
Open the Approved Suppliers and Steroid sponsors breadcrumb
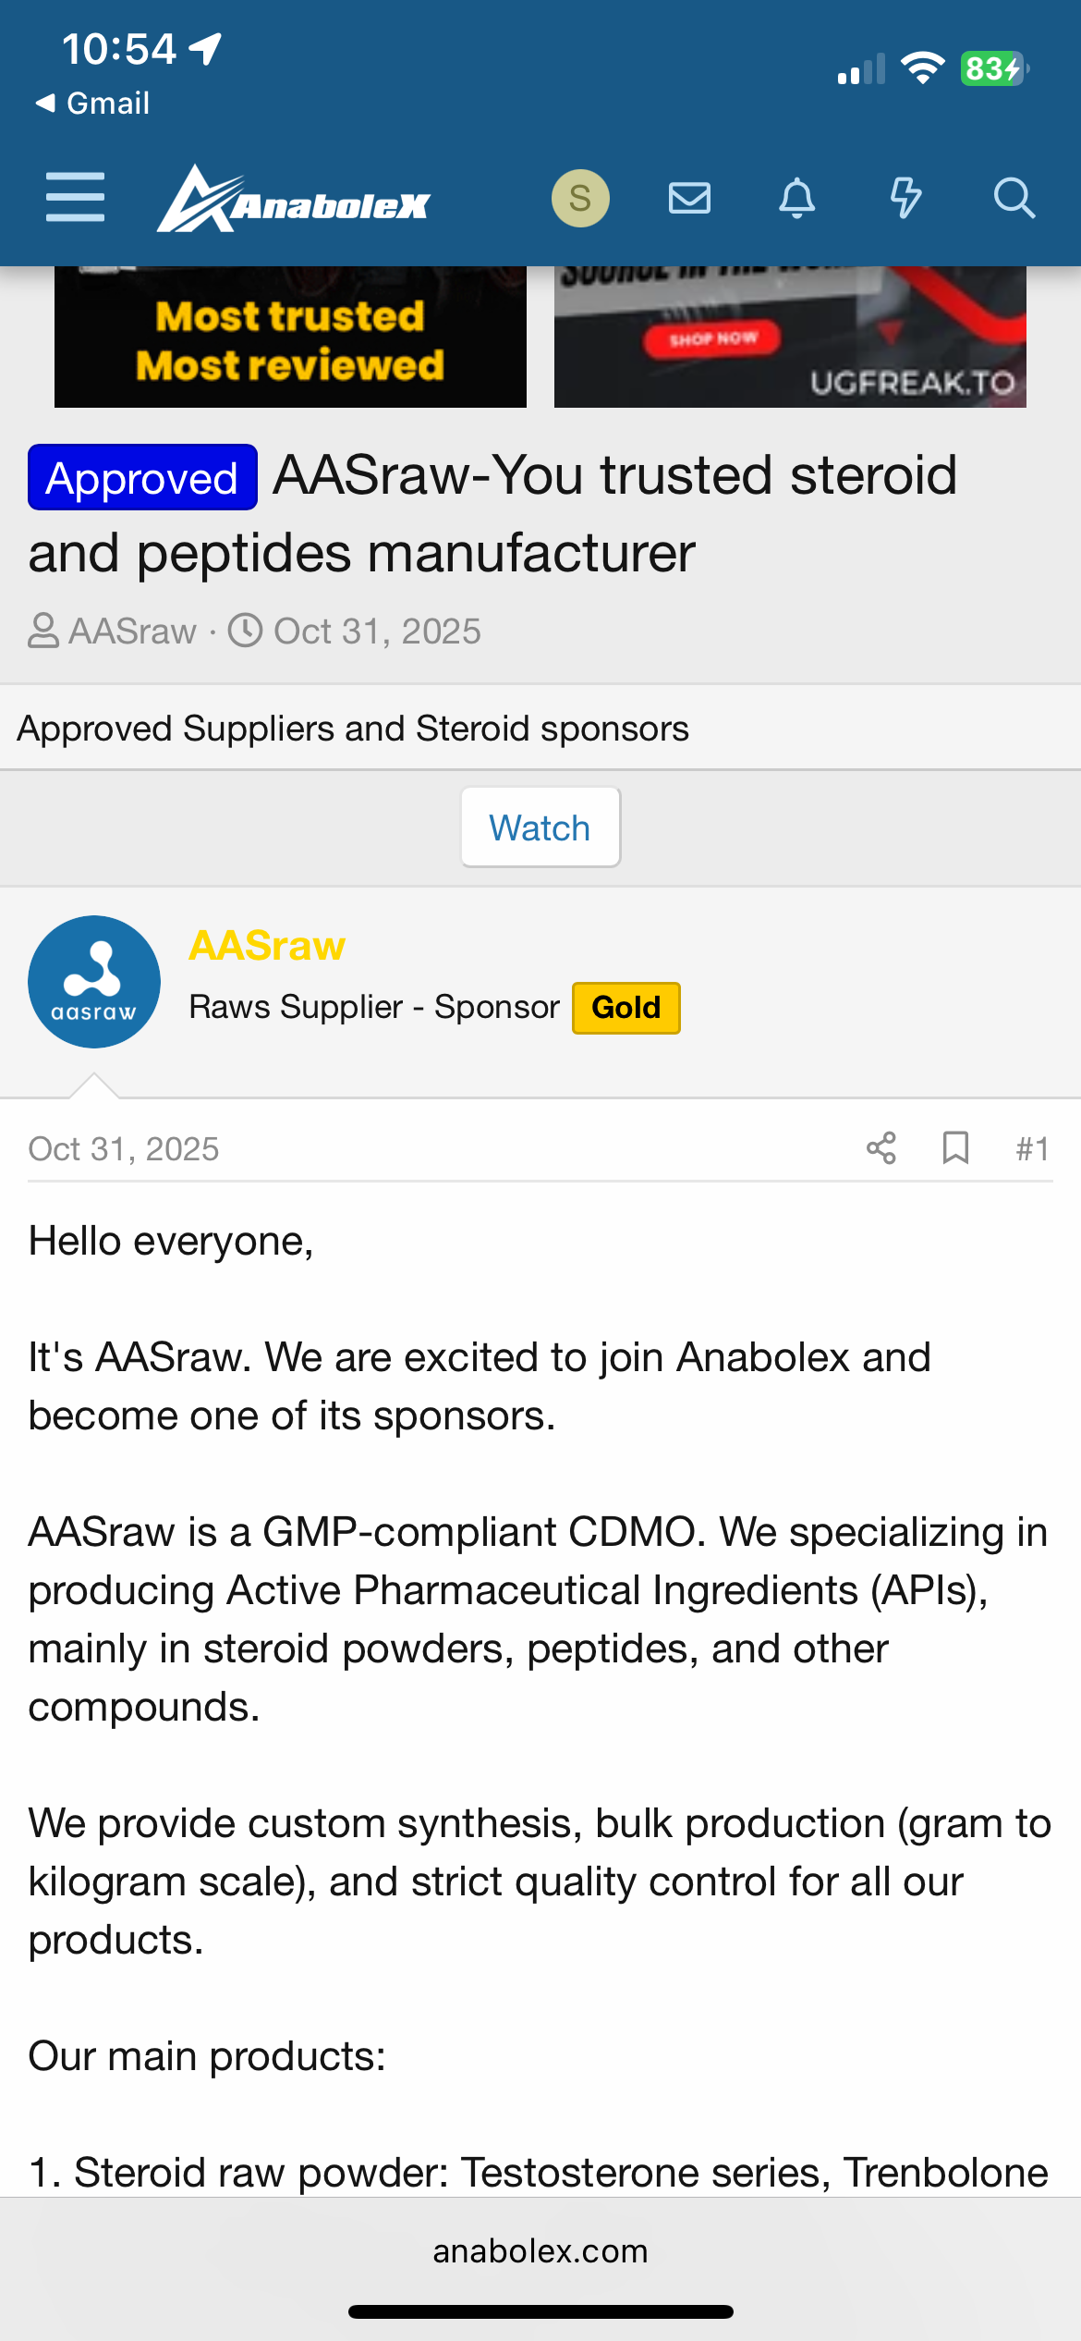coord(353,729)
